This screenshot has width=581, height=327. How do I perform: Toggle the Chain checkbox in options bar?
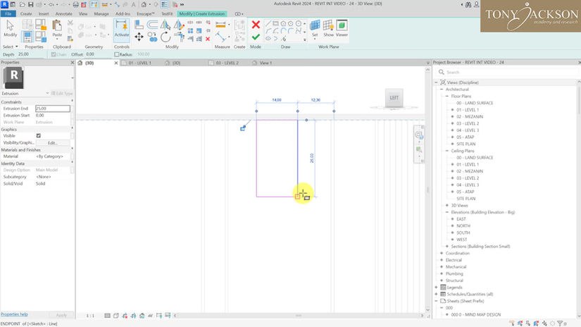(x=54, y=54)
